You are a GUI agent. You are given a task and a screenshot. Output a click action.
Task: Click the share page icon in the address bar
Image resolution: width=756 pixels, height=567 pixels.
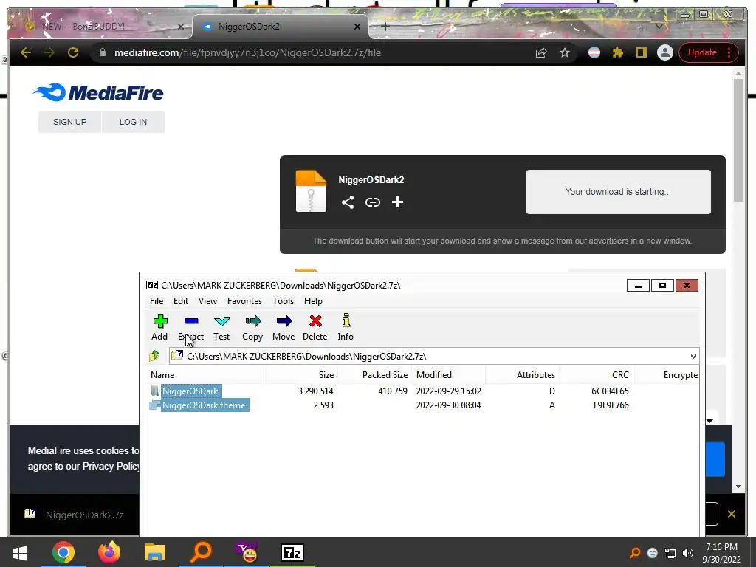tap(541, 52)
